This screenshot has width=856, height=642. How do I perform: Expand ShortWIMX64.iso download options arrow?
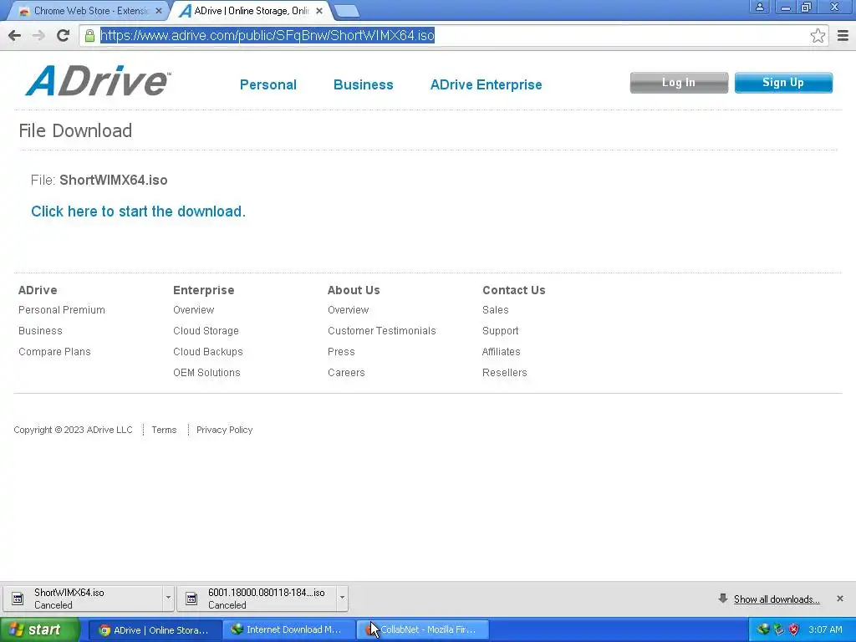point(168,598)
